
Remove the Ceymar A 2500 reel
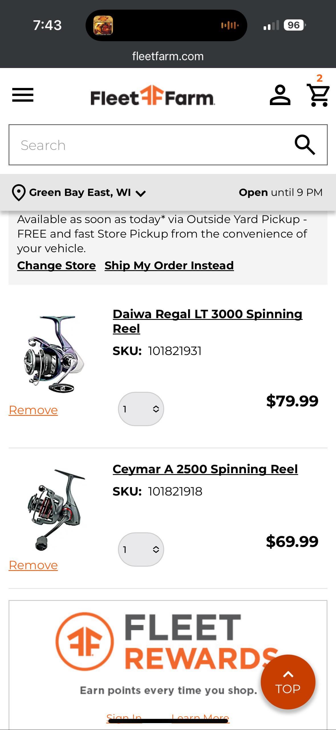point(33,565)
